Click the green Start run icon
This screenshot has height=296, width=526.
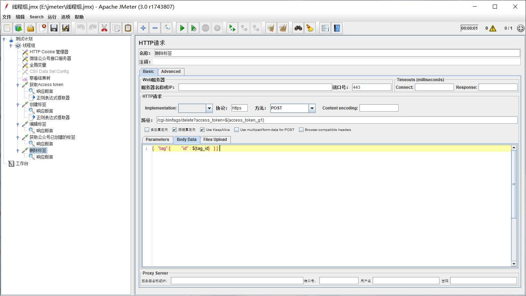click(182, 28)
